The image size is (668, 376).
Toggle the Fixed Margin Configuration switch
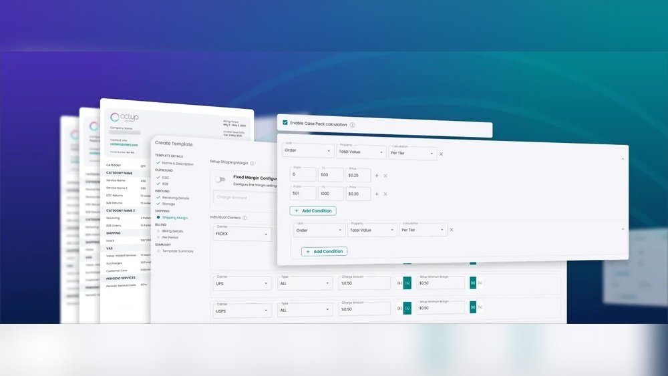(x=220, y=179)
